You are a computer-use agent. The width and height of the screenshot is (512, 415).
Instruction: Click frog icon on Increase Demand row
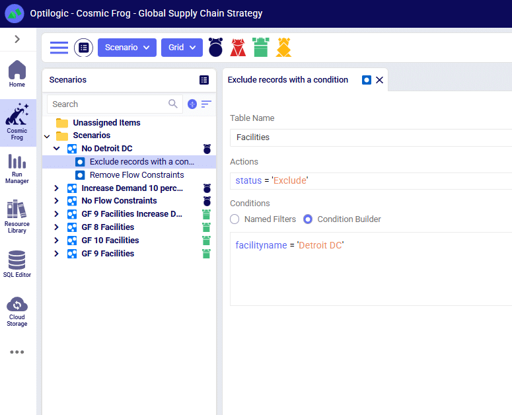click(x=207, y=188)
